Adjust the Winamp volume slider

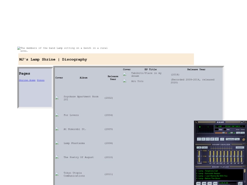point(221,133)
